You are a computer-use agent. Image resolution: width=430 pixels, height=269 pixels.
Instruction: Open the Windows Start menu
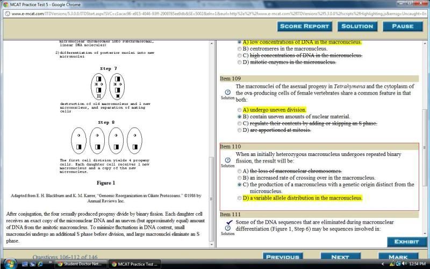coord(10,264)
